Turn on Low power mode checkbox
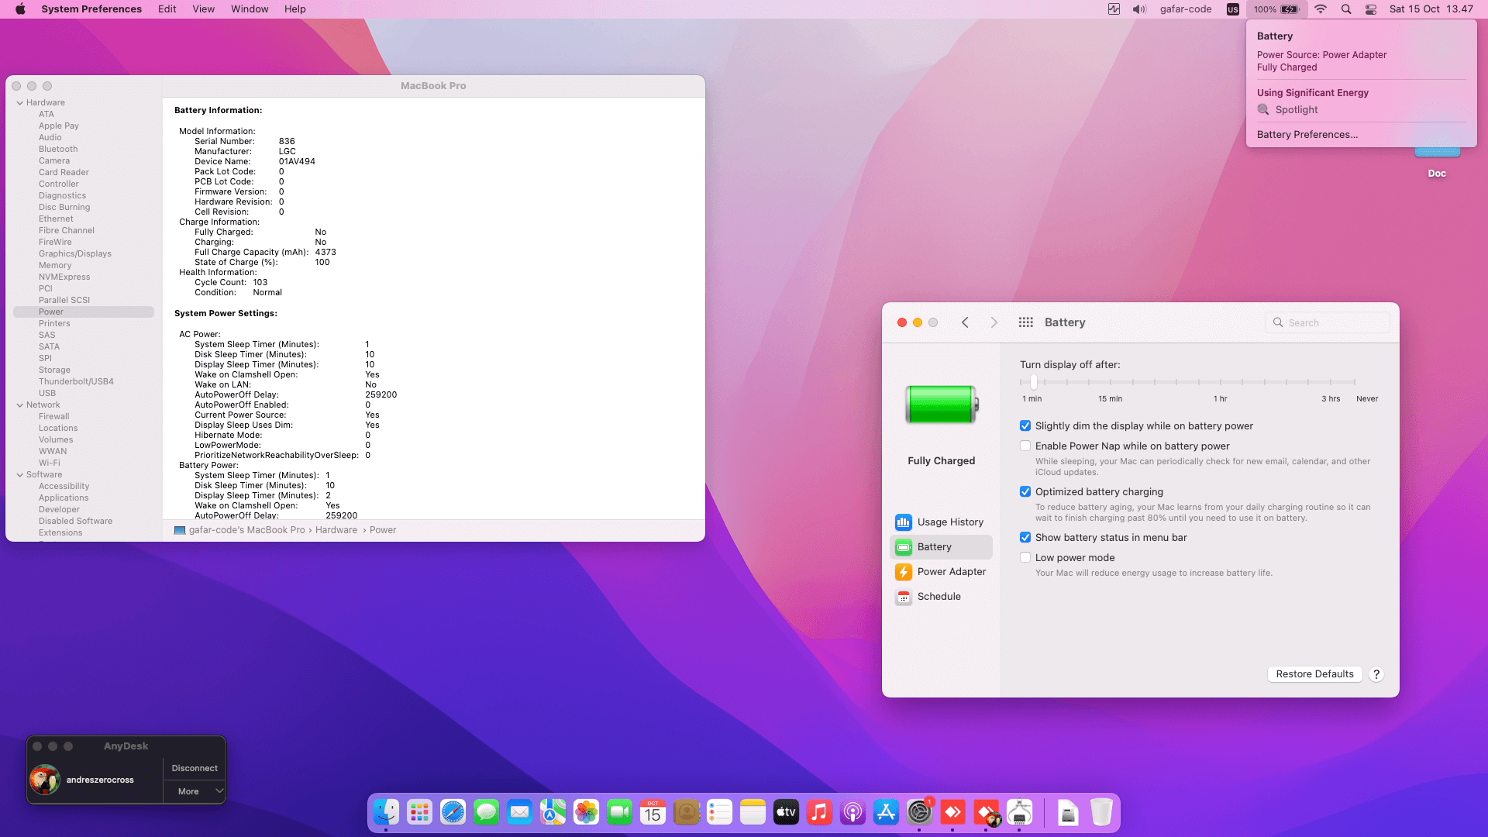The width and height of the screenshot is (1488, 837). click(1025, 558)
